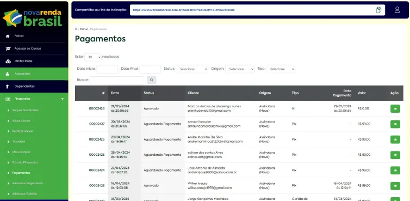Go to Realizar Saque submenu
410x201 pixels.
point(23,131)
